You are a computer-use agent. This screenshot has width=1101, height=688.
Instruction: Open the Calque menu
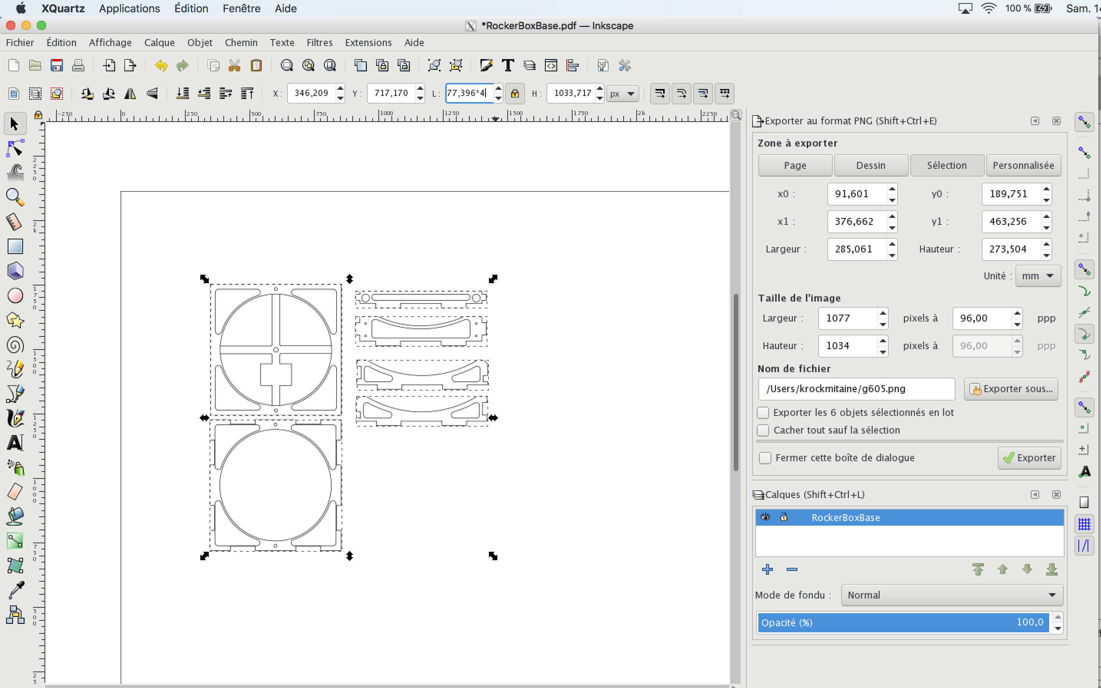[159, 42]
